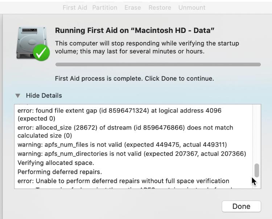
Task: Click the 'Verifying allocated space' log line
Action: [56, 163]
